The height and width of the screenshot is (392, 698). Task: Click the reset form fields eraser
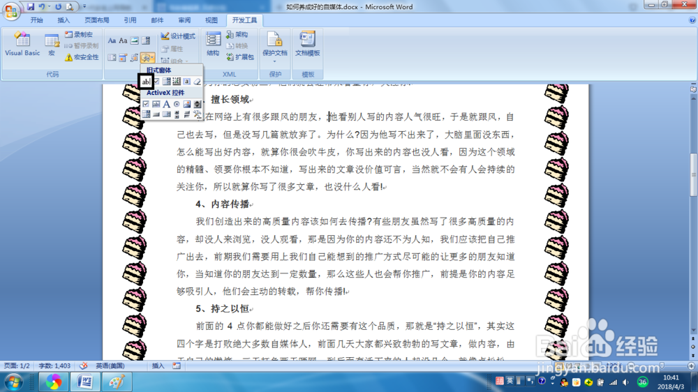[x=198, y=82]
